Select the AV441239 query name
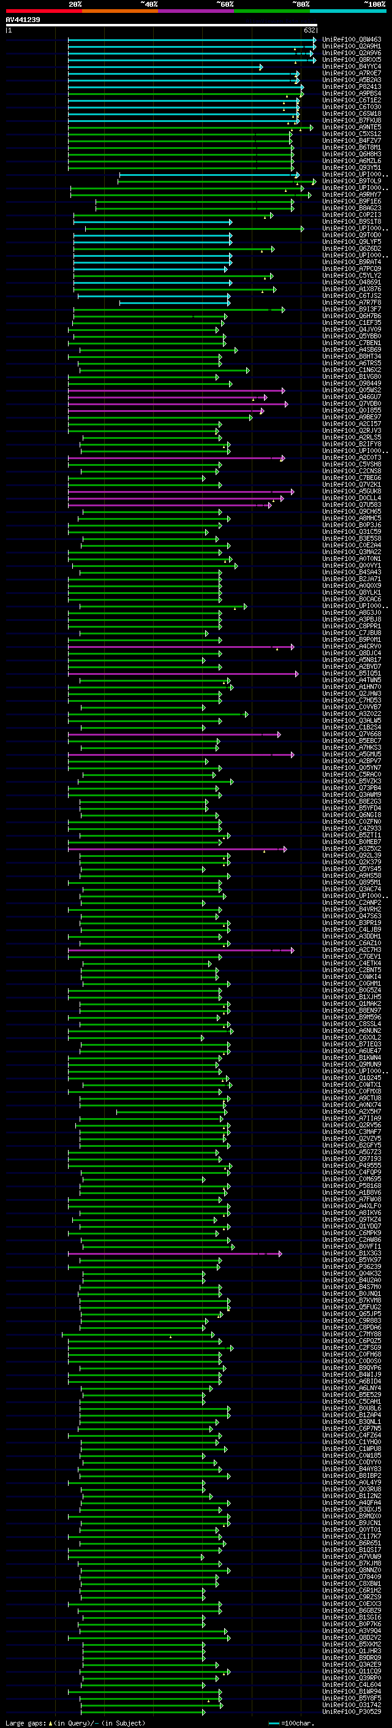Image resolution: width=392 pixels, height=1728 pixels. point(23,20)
